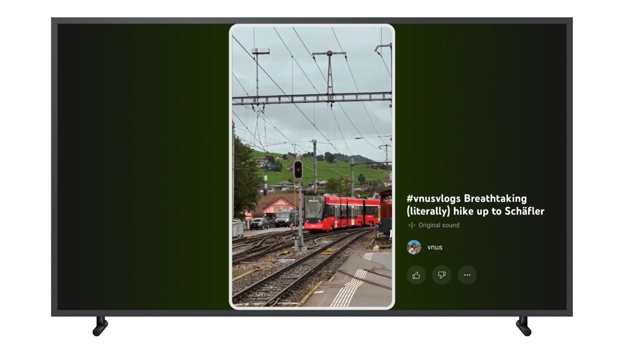Image resolution: width=625 pixels, height=351 pixels.
Task: Click the sound wave icon beside Original sound
Action: pyautogui.click(x=411, y=225)
